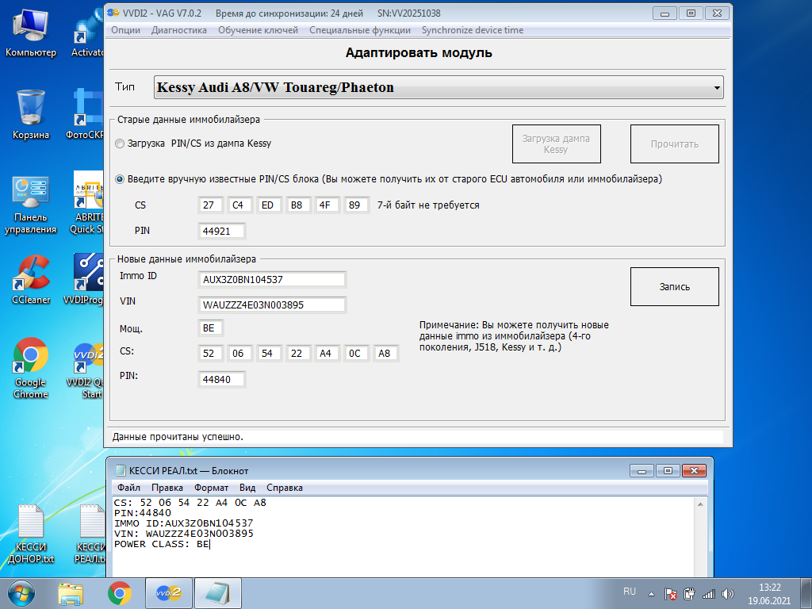Screen dimensions: 812x609
Task: Open the Корзина recycle bin icon
Action: pyautogui.click(x=30, y=108)
